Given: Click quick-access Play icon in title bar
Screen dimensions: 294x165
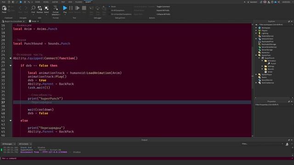Looking at the screenshot, I should 21,2.
